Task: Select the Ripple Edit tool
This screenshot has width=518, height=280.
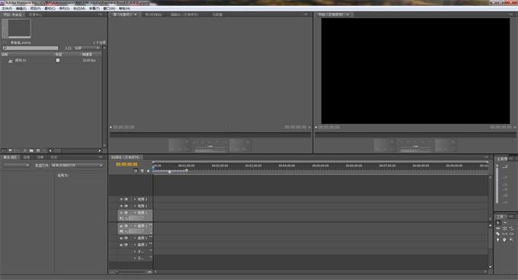Action: tap(498, 228)
